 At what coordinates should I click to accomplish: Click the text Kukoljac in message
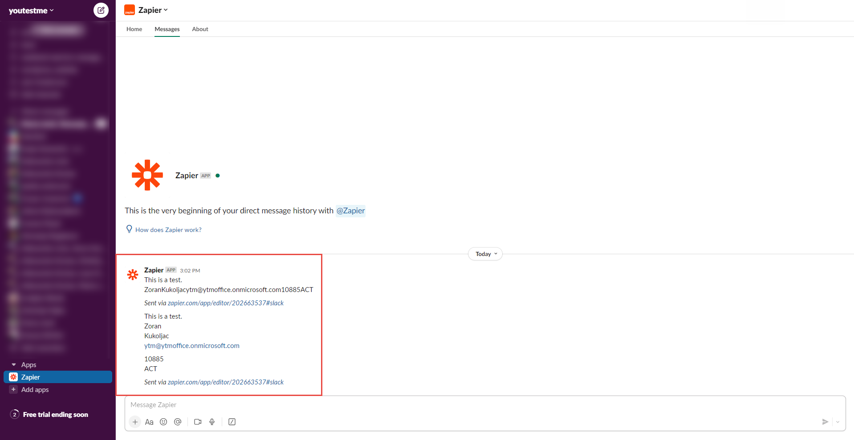[x=156, y=336]
